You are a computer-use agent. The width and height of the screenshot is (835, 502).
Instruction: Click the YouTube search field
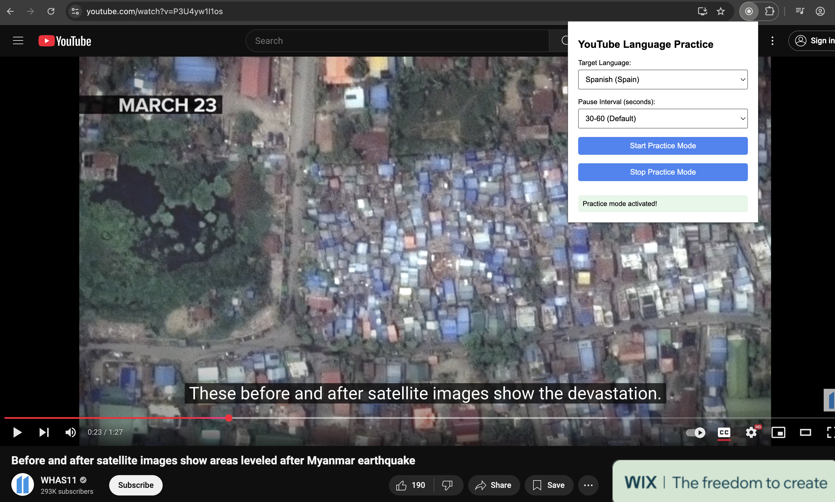pos(397,41)
